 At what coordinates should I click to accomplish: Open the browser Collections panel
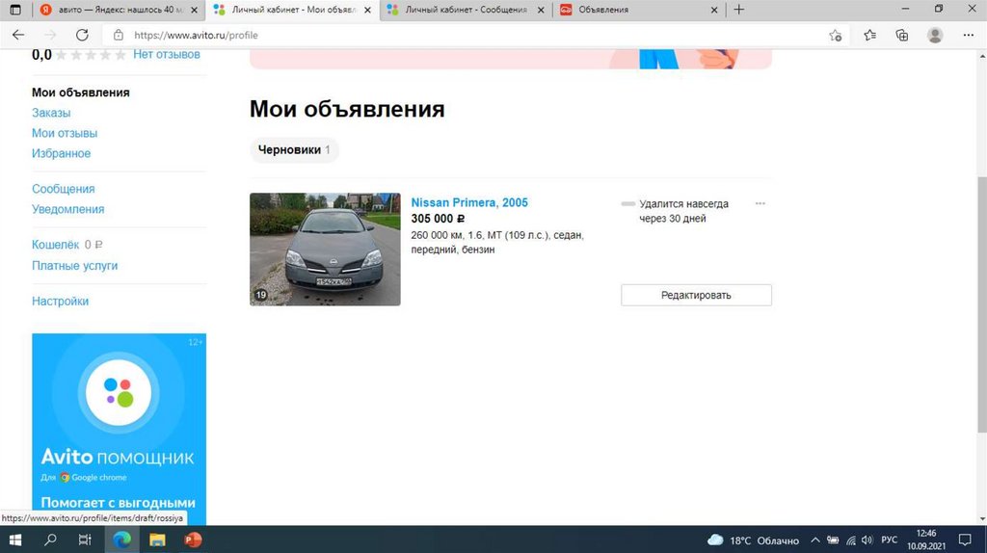[x=902, y=36]
